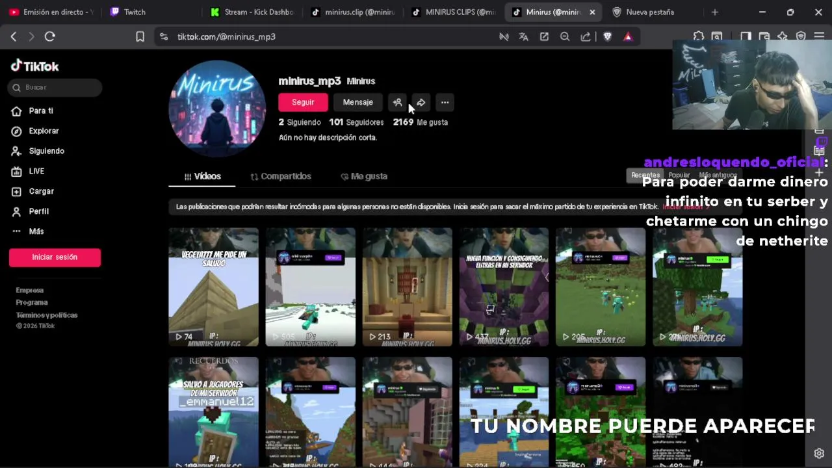This screenshot has width=832, height=468.
Task: Go back with the browser back arrow
Action: pos(14,36)
